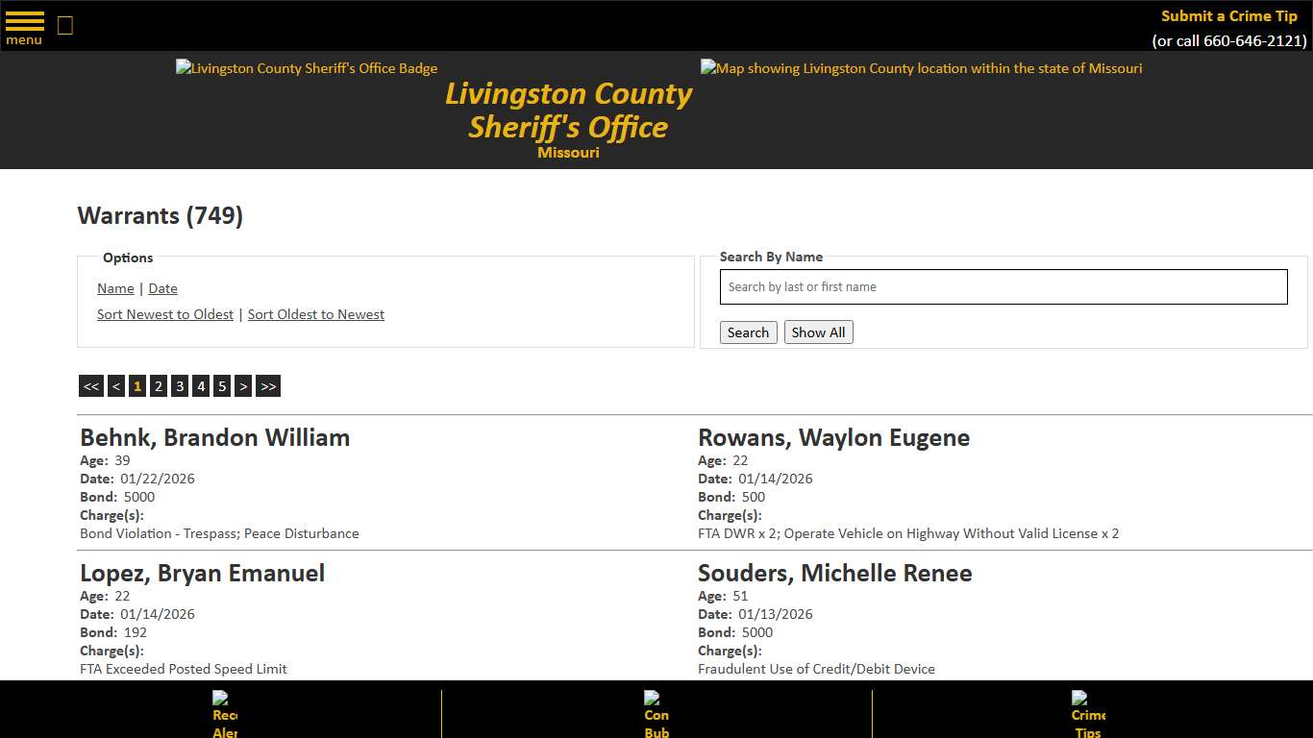Open warrant details for Behnk, Brandon William
This screenshot has height=738, width=1313.
click(214, 437)
